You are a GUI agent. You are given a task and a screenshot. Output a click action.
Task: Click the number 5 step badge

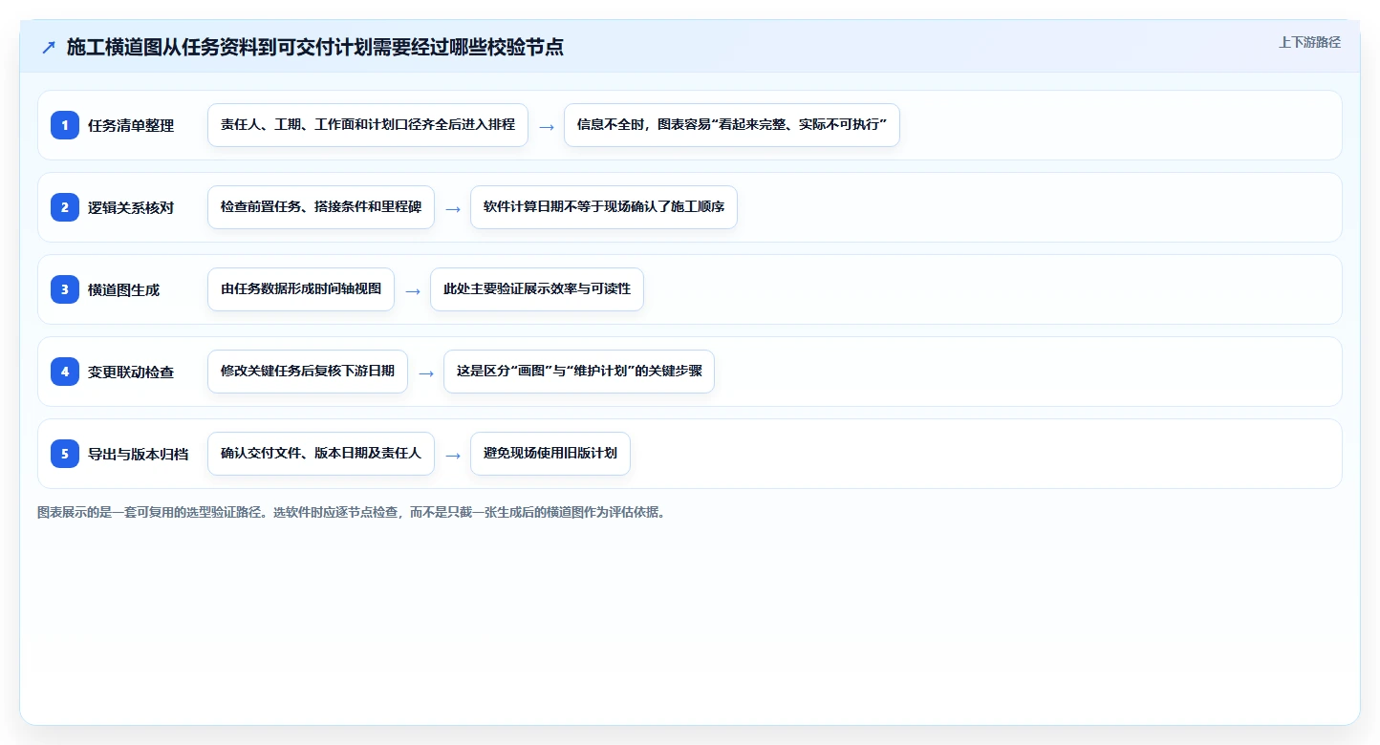pyautogui.click(x=65, y=454)
